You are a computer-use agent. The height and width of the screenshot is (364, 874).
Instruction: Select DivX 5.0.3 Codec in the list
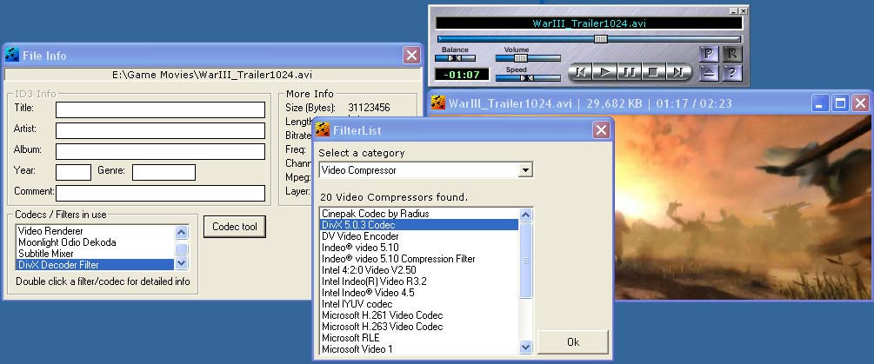tap(419, 225)
